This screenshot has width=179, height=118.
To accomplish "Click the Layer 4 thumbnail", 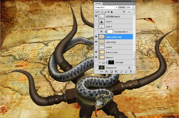I will click(x=102, y=21).
